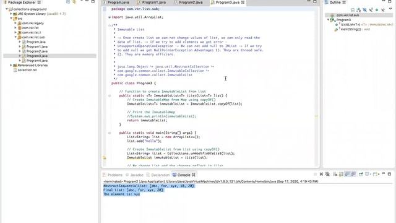Expand the com.vkr.list package
Image resolution: width=396 pixels, height=223 pixels.
click(15, 28)
